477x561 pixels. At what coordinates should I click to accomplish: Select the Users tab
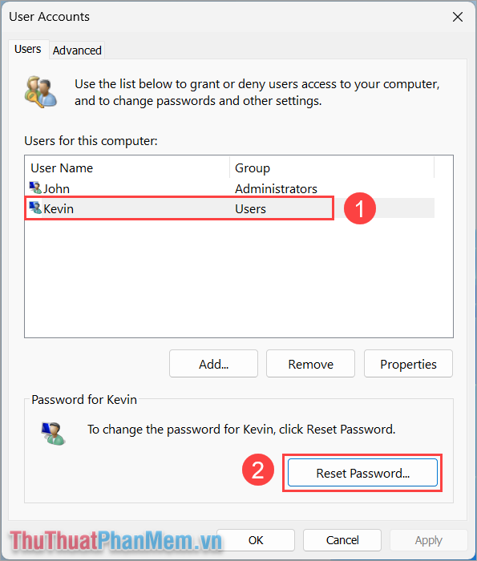(28, 49)
